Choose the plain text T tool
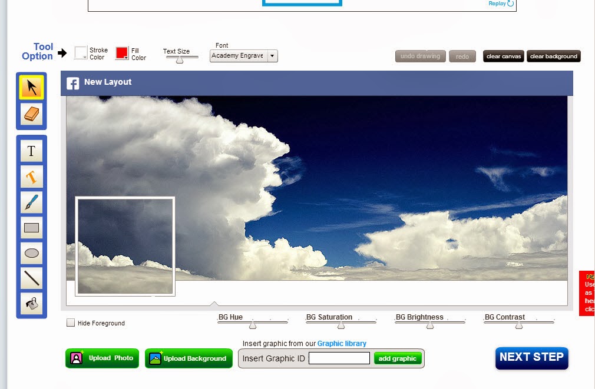Image resolution: width=595 pixels, height=389 pixels. (x=31, y=151)
